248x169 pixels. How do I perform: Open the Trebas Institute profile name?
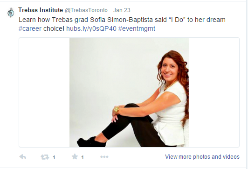(41, 10)
